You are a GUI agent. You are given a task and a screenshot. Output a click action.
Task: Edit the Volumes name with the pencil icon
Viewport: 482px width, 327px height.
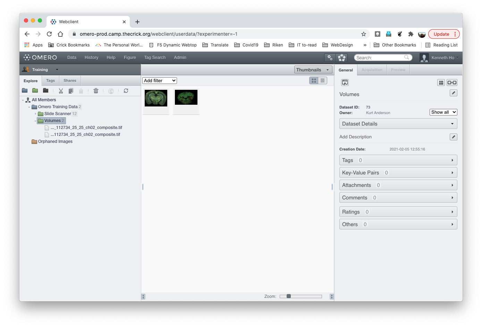pos(453,93)
